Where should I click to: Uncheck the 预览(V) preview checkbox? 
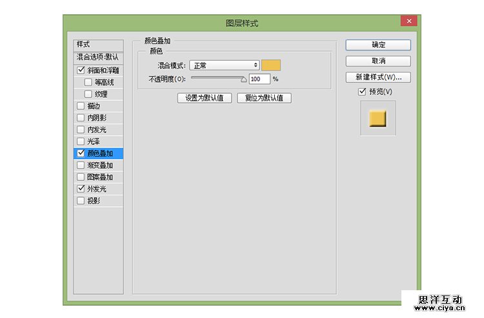pos(362,92)
